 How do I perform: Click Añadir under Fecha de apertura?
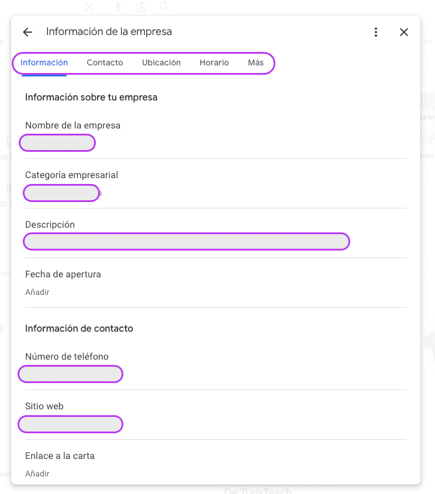coord(37,292)
